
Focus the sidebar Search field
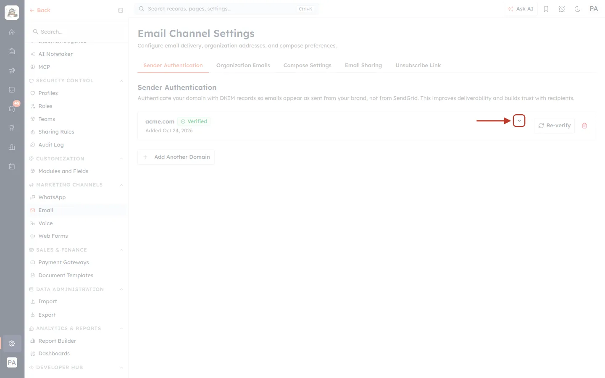[76, 31]
